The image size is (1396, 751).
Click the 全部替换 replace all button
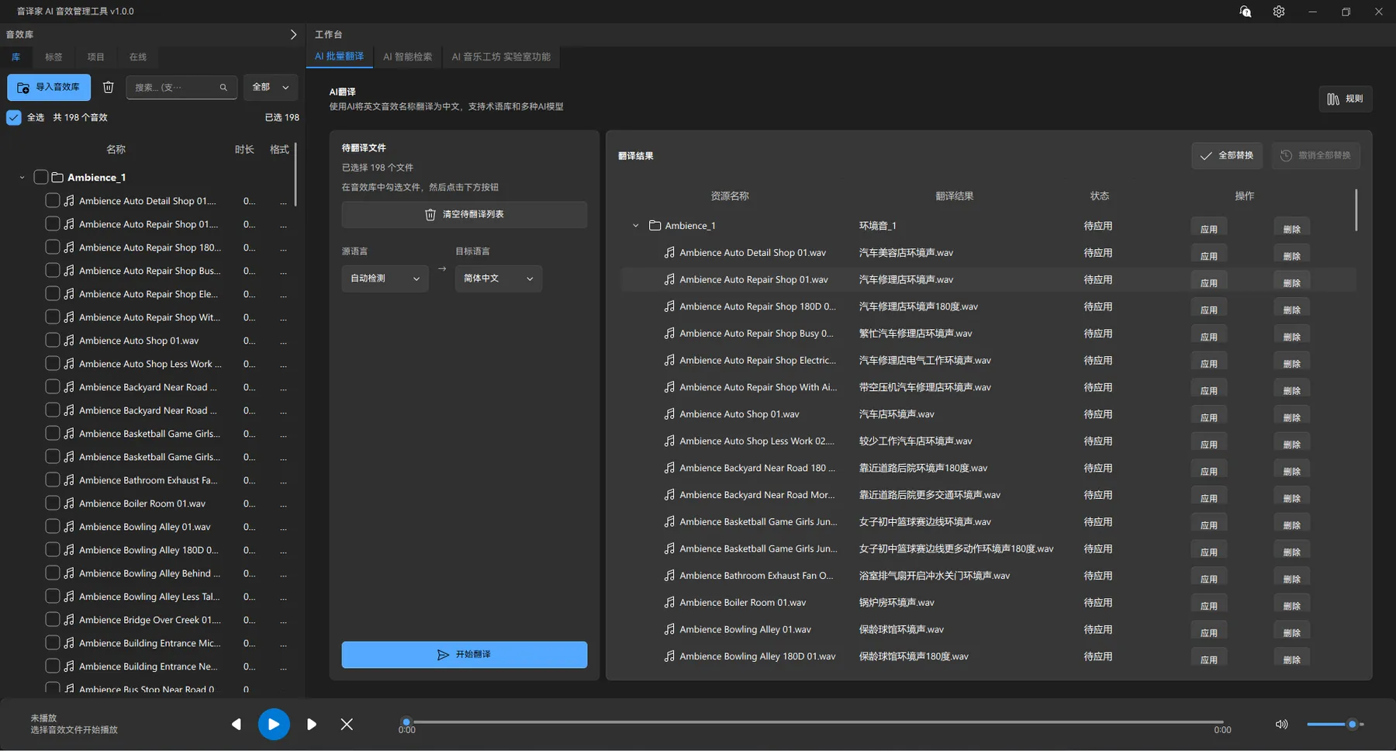coord(1227,155)
